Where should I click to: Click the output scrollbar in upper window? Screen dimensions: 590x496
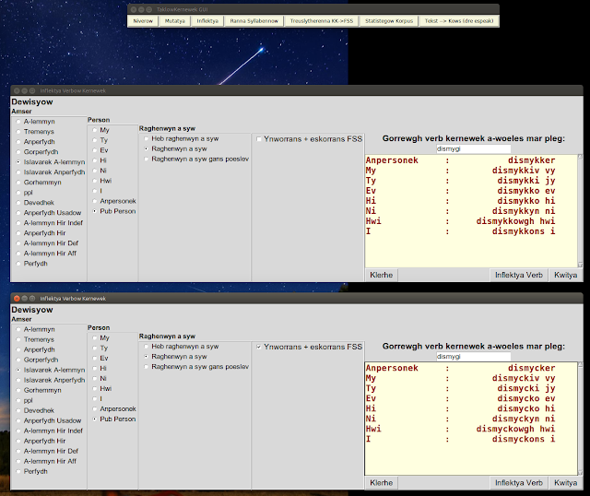[x=580, y=211]
